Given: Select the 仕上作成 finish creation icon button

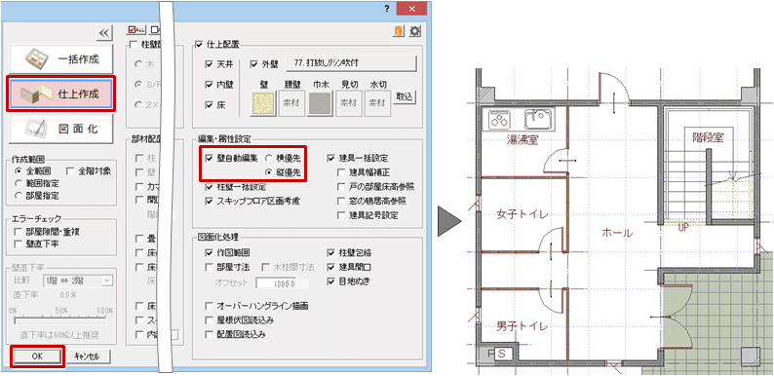Looking at the screenshot, I should click(61, 94).
